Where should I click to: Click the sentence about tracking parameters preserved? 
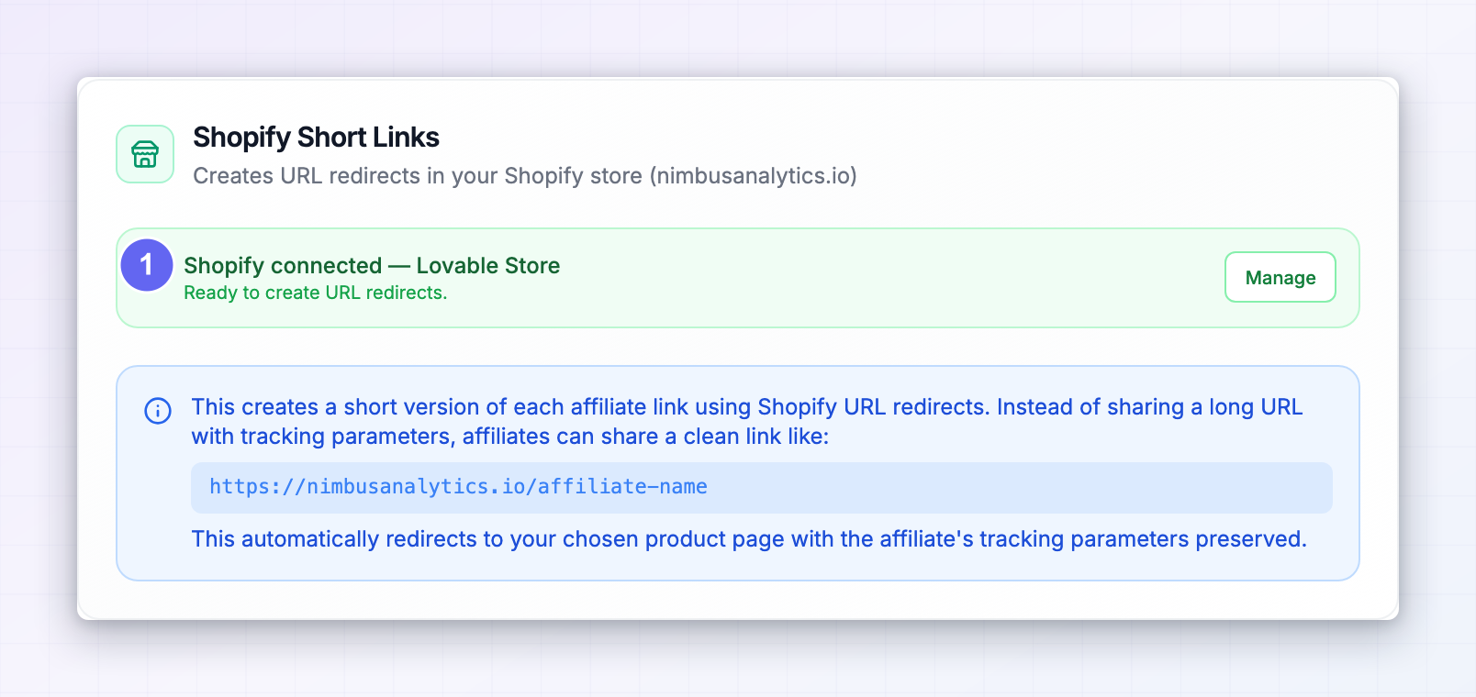[748, 539]
